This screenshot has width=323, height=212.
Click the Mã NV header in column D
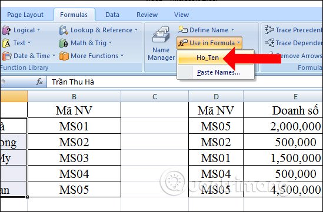pyautogui.click(x=216, y=110)
